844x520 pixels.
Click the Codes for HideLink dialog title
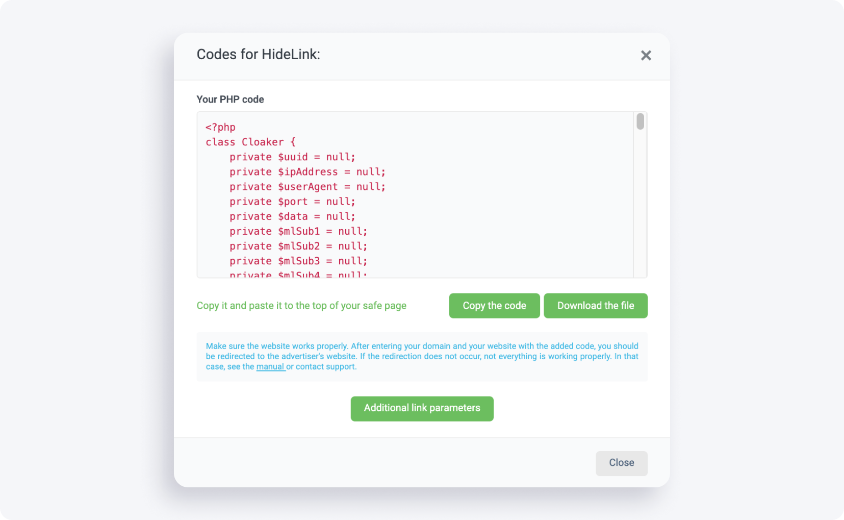click(x=259, y=54)
